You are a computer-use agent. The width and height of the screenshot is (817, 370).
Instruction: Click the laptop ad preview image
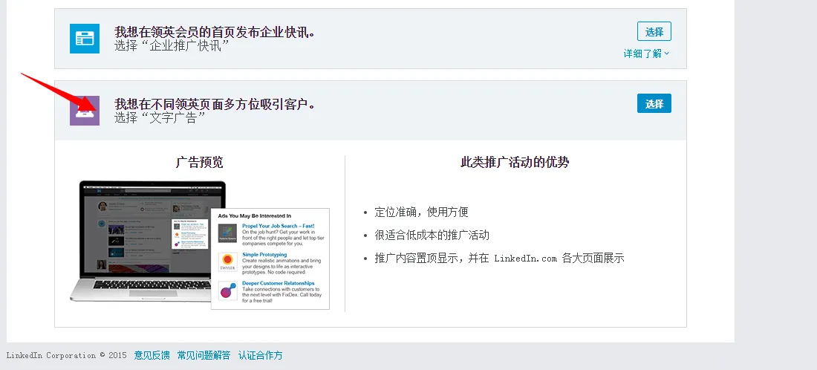148,241
